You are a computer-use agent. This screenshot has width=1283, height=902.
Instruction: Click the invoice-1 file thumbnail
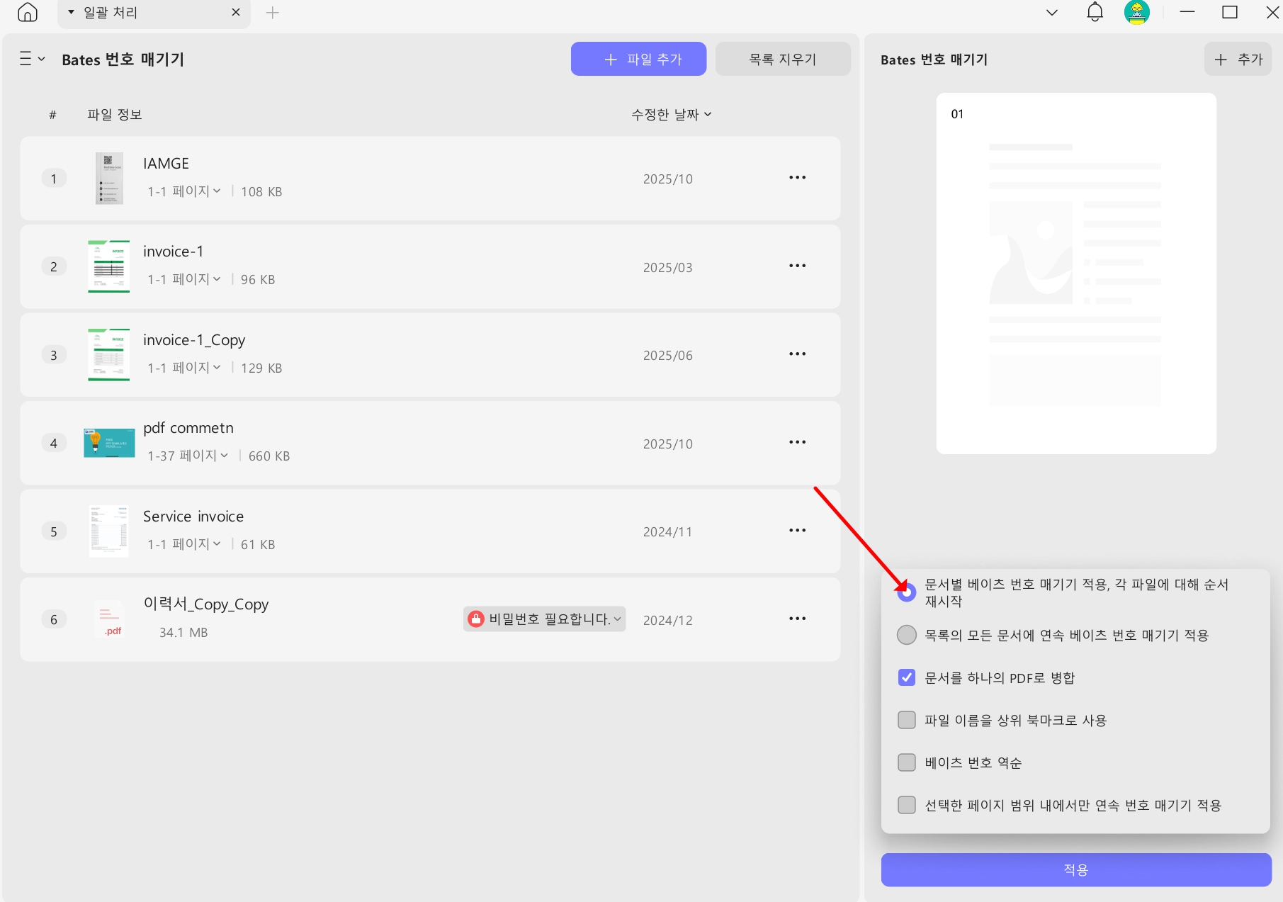click(x=109, y=266)
